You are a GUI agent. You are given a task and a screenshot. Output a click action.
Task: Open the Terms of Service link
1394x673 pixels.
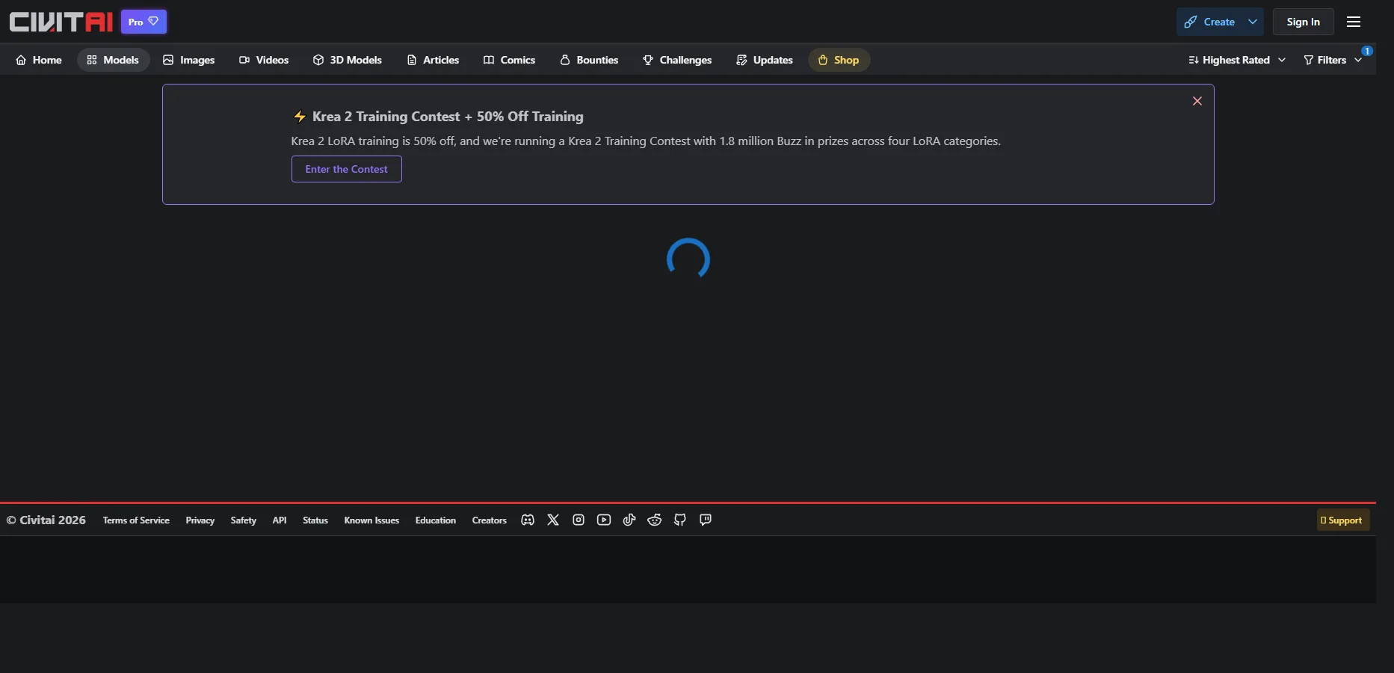(136, 520)
